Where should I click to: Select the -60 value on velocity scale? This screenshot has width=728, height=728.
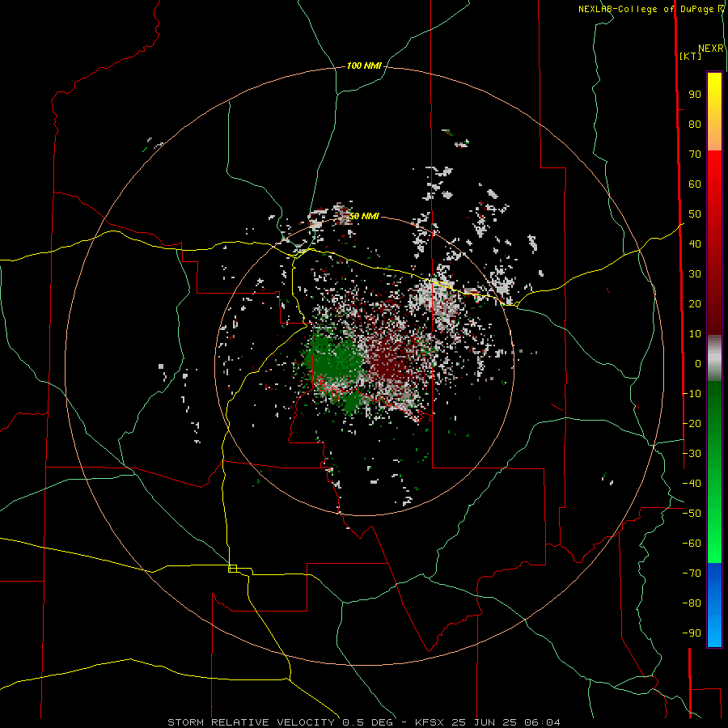[692, 544]
